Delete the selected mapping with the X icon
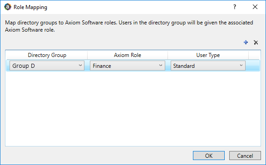The height and width of the screenshot is (165, 266). click(x=256, y=42)
